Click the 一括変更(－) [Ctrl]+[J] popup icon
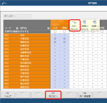Viewport: 107px width, 103px height. point(95,25)
